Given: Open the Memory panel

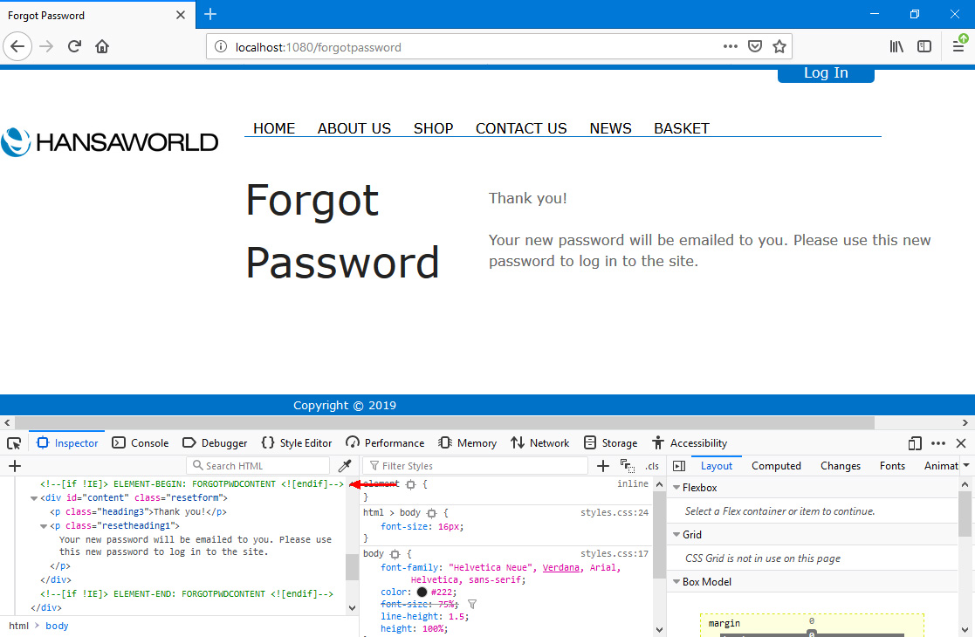Looking at the screenshot, I should (468, 443).
